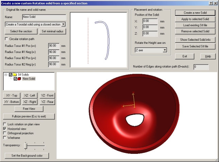Click Apply to selected Solid button
Image resolution: width=219 pixels, height=162 pixels.
tap(195, 19)
